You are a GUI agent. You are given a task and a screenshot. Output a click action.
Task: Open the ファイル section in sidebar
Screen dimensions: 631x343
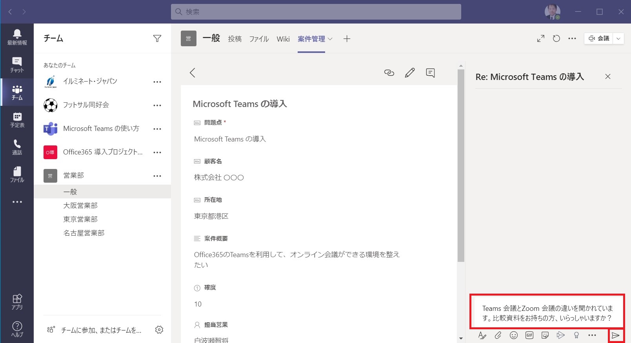17,174
